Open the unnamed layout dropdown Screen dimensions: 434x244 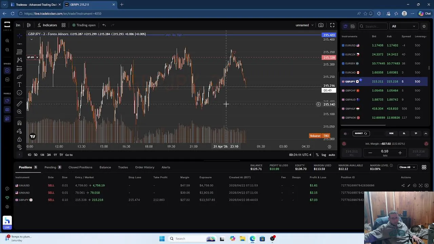[304, 25]
